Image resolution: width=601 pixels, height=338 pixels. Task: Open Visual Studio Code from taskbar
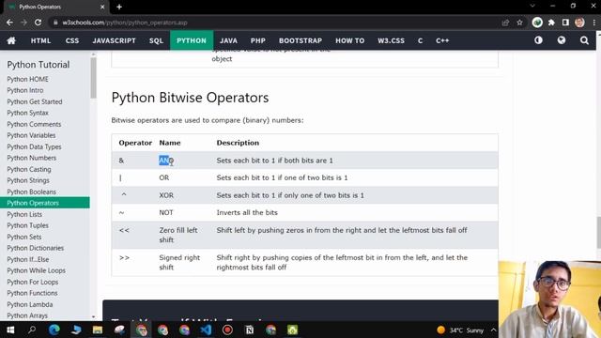tap(206, 330)
